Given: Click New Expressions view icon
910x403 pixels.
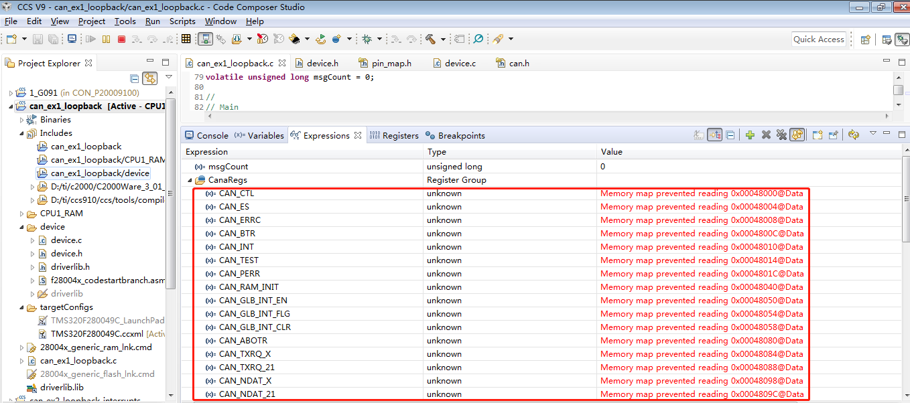Looking at the screenshot, I should point(818,135).
